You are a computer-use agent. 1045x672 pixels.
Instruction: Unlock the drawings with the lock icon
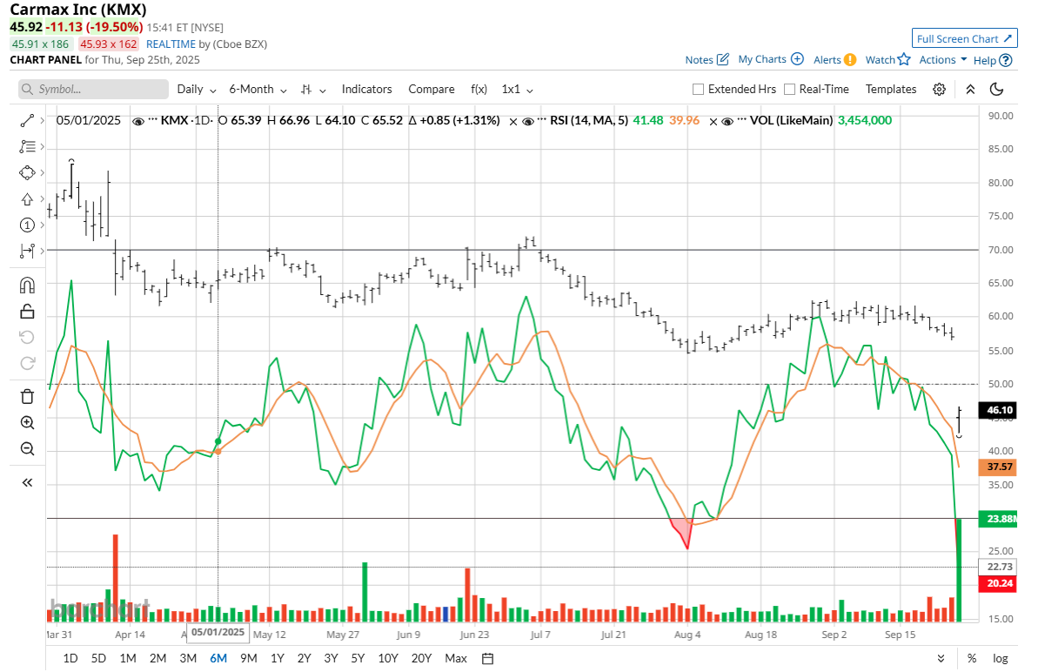(27, 311)
